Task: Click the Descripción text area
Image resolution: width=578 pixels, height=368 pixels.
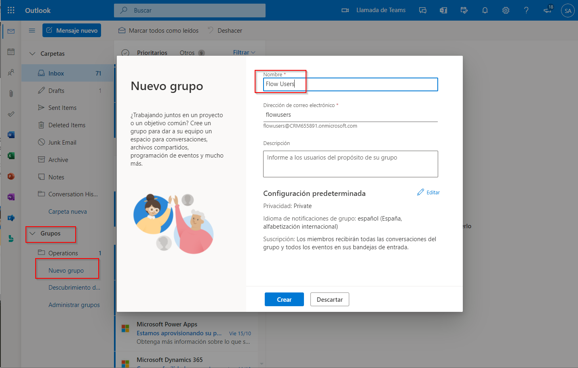Action: [x=350, y=164]
